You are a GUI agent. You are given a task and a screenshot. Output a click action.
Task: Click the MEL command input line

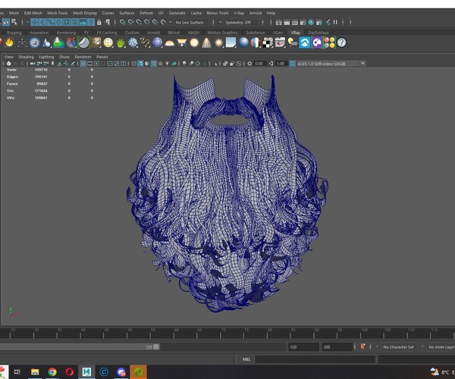pyautogui.click(x=315, y=359)
